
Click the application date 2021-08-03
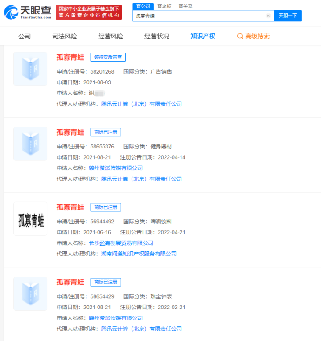[x=97, y=82]
